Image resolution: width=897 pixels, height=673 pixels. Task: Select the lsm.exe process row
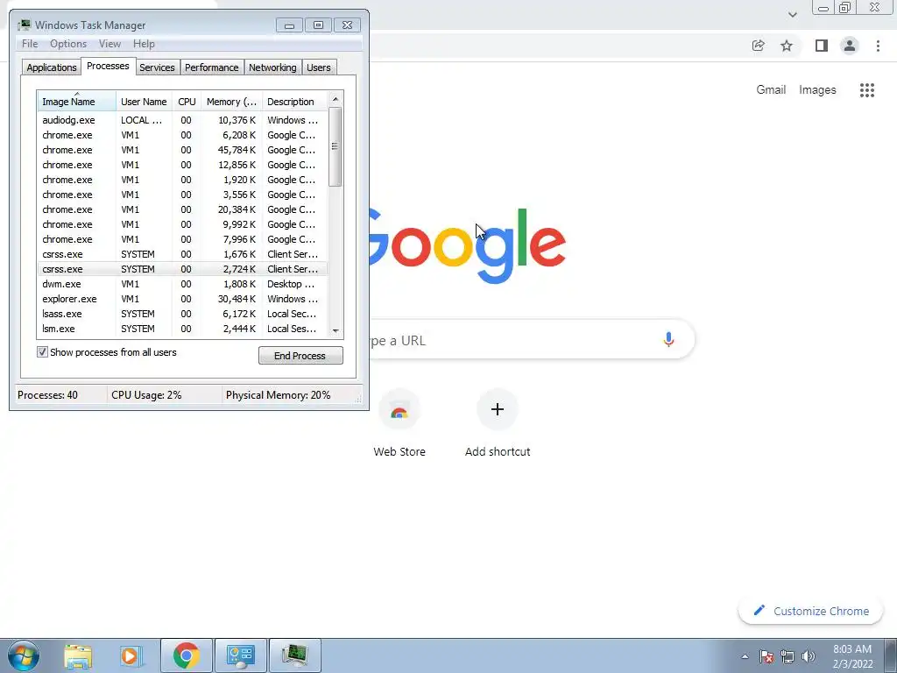pos(183,329)
